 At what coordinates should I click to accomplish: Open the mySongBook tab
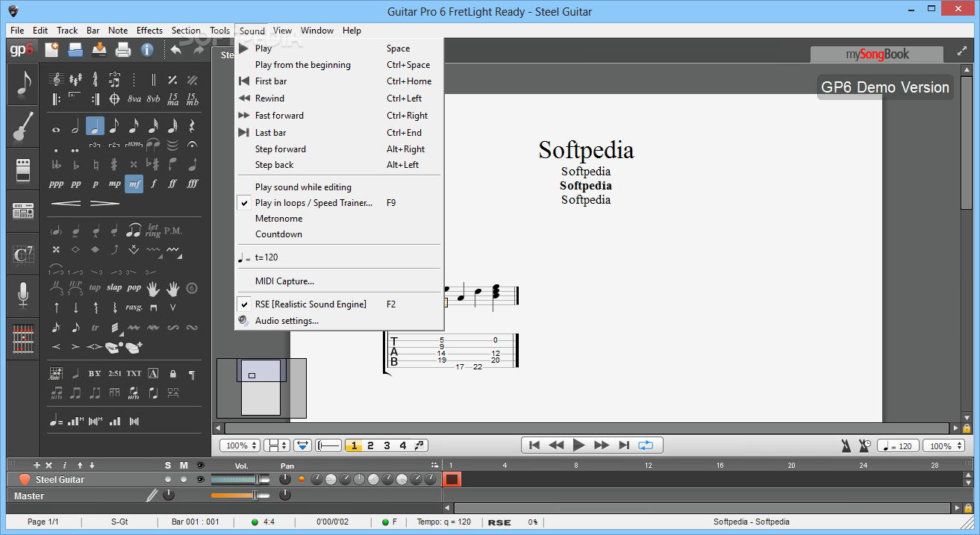coord(878,54)
